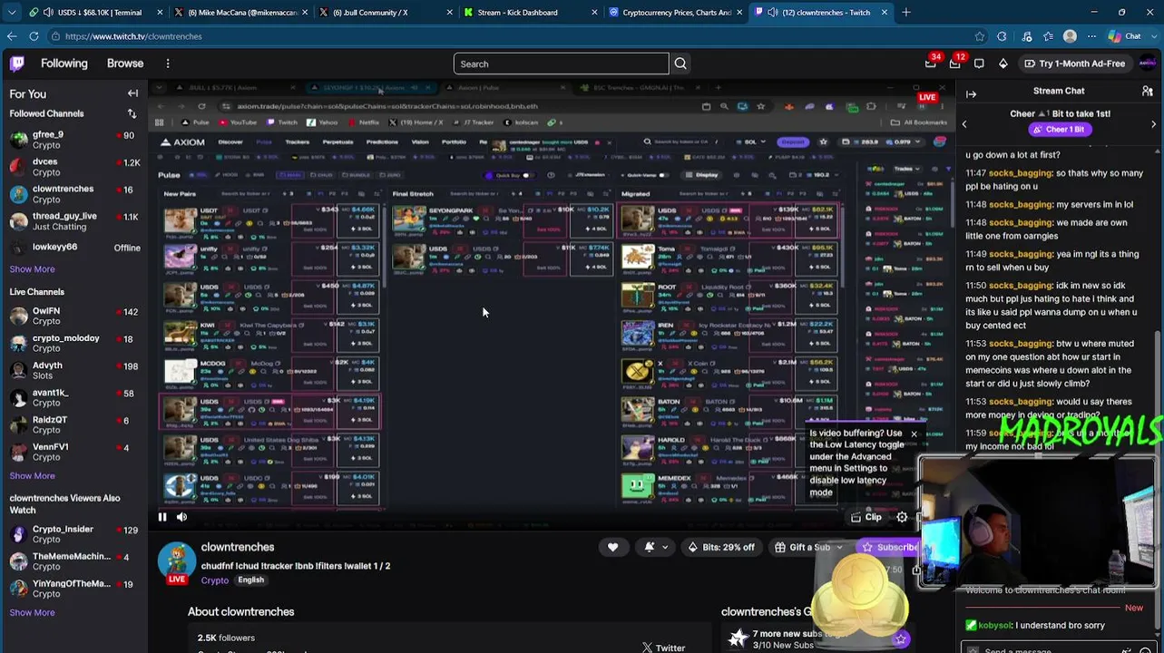Image resolution: width=1164 pixels, height=653 pixels.
Task: Go back in browser history
Action: click(11, 36)
